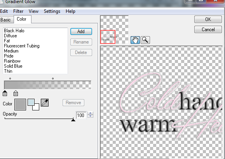Click the Add button
Viewport: 225px width, 159px height.
tap(81, 31)
